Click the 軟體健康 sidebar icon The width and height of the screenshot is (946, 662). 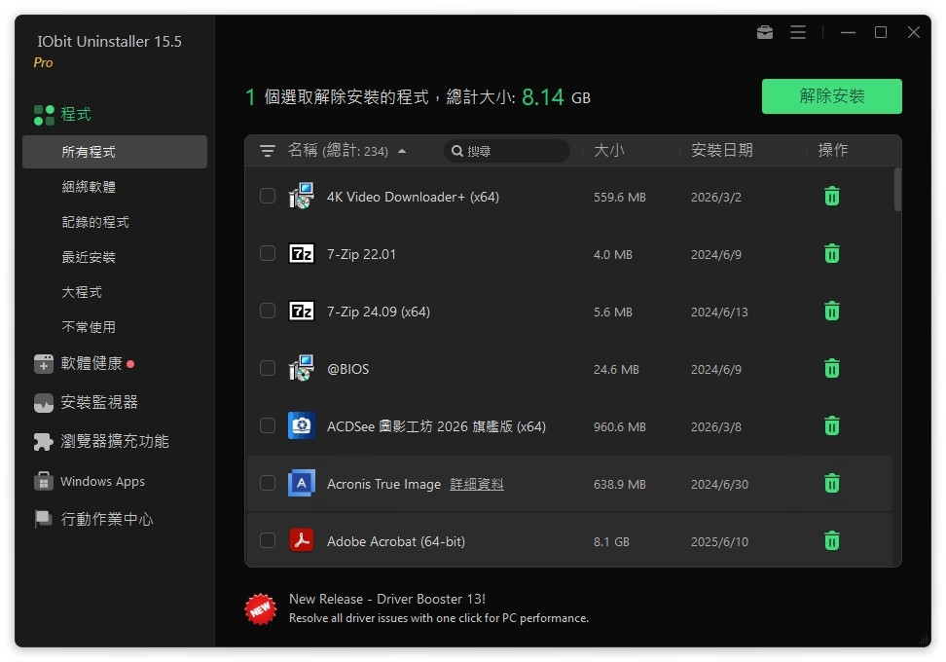(44, 364)
